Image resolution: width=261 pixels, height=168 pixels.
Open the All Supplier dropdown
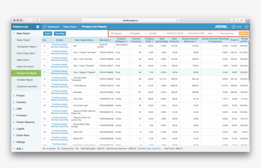coord(138,33)
